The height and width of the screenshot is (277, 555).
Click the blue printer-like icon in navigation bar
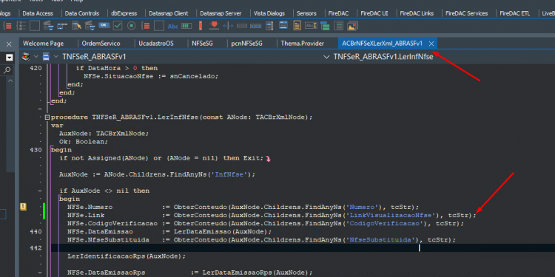pos(46,56)
